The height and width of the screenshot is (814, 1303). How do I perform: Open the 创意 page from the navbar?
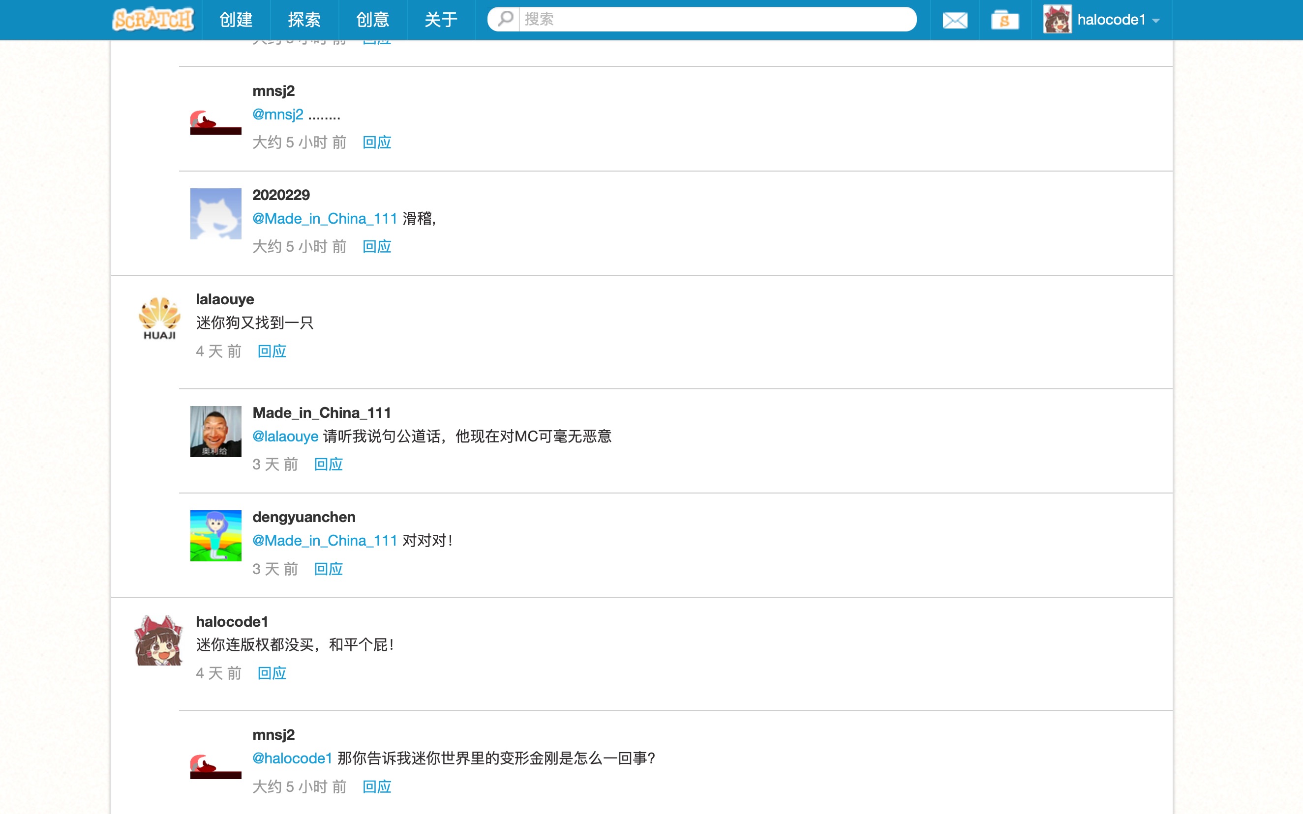tap(372, 20)
